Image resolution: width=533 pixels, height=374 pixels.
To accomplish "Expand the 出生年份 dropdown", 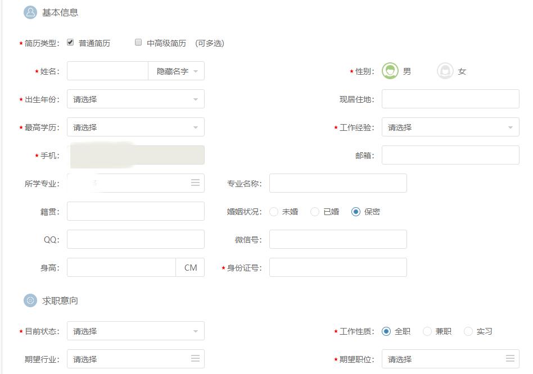I will [135, 99].
